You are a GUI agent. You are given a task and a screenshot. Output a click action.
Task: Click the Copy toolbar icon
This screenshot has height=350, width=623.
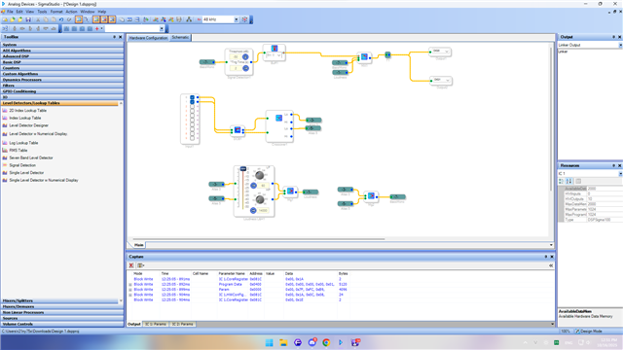pyautogui.click(x=46, y=19)
